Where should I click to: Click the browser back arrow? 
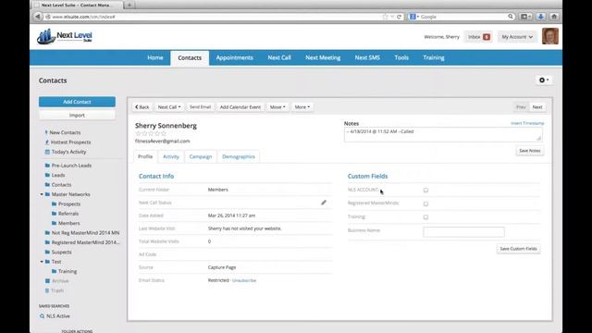coord(38,17)
